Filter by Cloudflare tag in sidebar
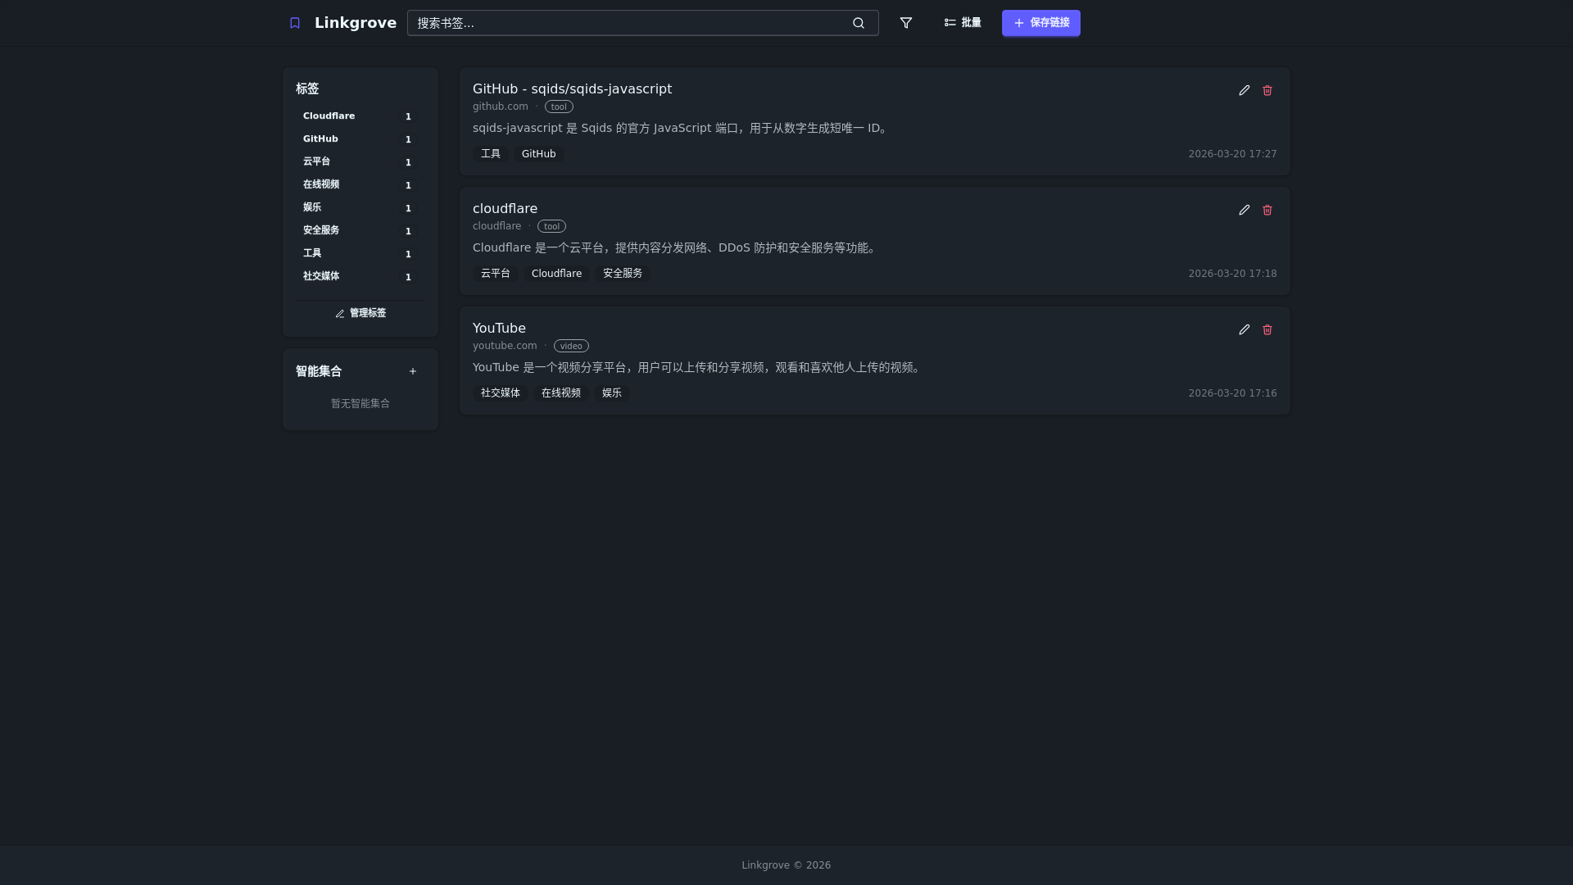 360,116
